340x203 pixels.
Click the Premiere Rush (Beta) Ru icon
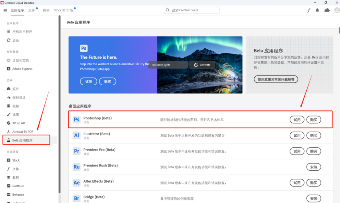76,167
